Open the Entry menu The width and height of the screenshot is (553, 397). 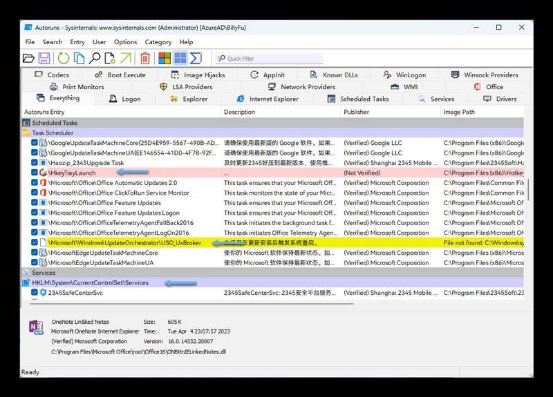(x=77, y=42)
